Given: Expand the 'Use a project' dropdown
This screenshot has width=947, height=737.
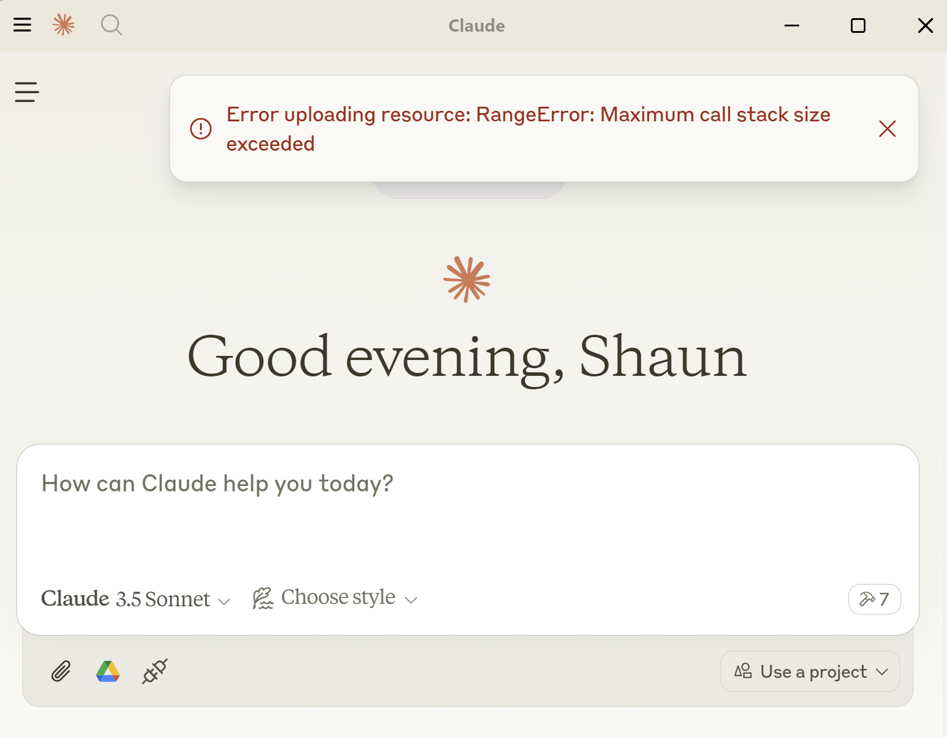Looking at the screenshot, I should (x=810, y=671).
